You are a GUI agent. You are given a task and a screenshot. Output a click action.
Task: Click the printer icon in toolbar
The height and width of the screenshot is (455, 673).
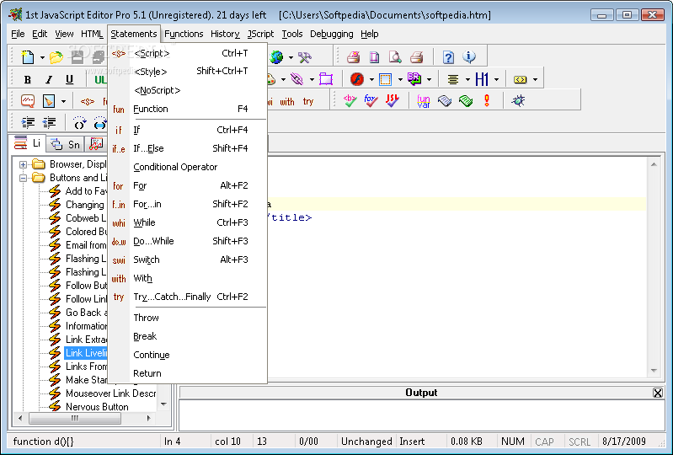click(x=416, y=56)
